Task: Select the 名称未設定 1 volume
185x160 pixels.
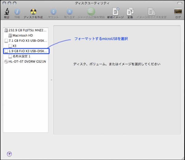Action: point(21,56)
